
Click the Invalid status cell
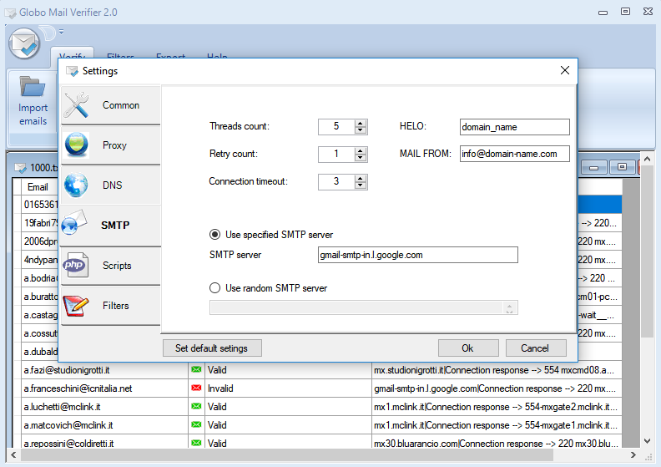coord(288,388)
